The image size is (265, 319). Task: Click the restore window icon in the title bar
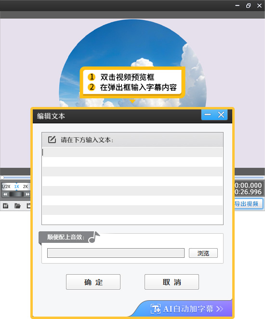point(248,6)
